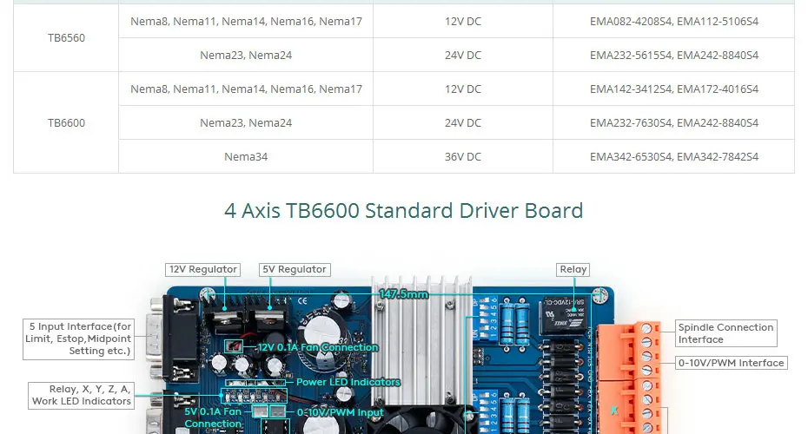
Task: Click the 24V DC cell beside EMA232-7630S4
Action: point(463,123)
